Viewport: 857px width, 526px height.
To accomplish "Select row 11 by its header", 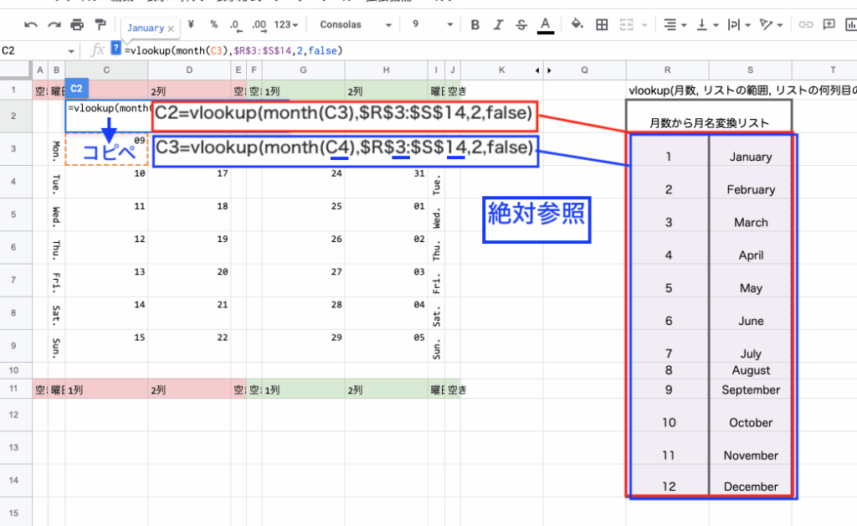I will (14, 389).
